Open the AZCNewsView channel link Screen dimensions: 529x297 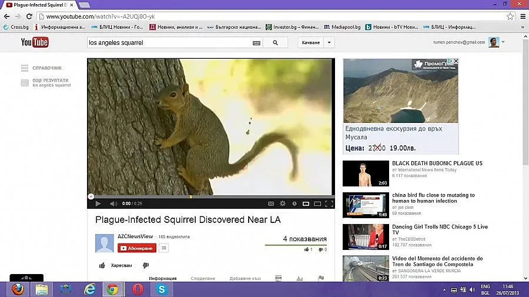[x=135, y=236]
